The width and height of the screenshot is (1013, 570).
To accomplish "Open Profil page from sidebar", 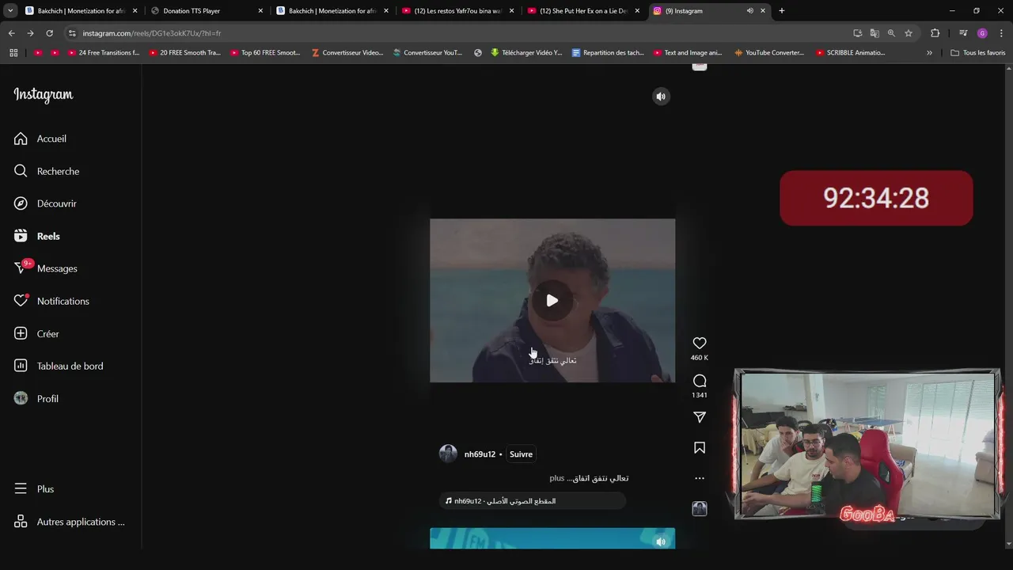I will pos(36,398).
